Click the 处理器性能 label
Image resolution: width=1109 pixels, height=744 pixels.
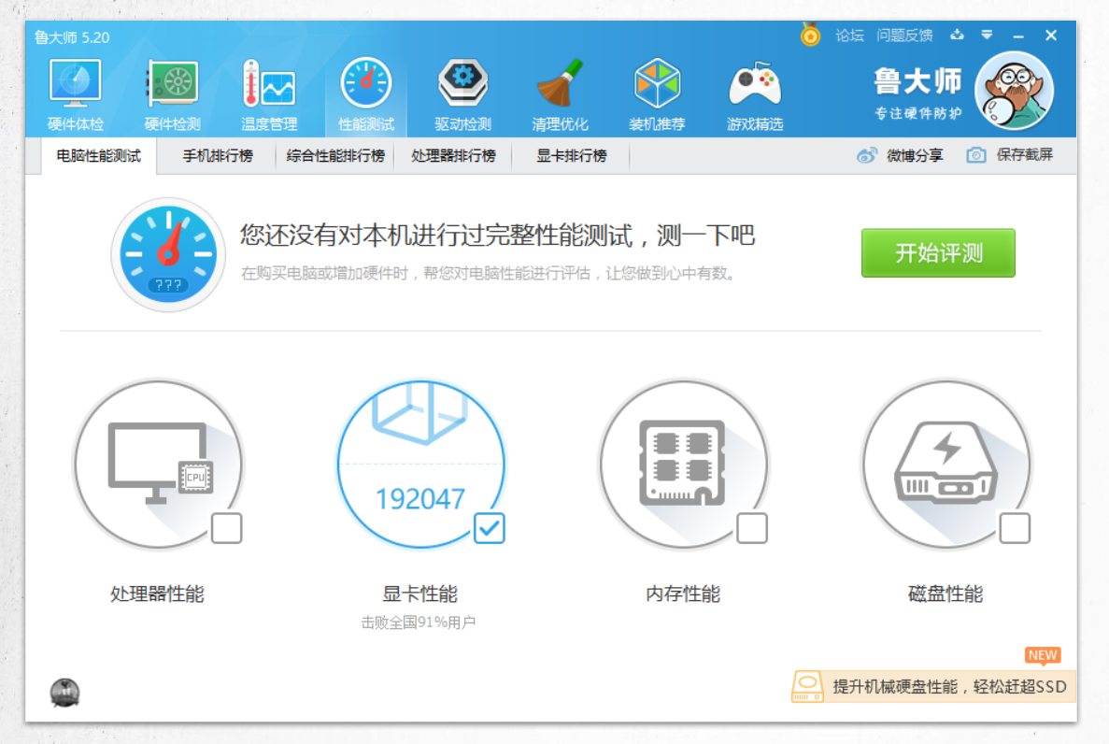pos(157,594)
